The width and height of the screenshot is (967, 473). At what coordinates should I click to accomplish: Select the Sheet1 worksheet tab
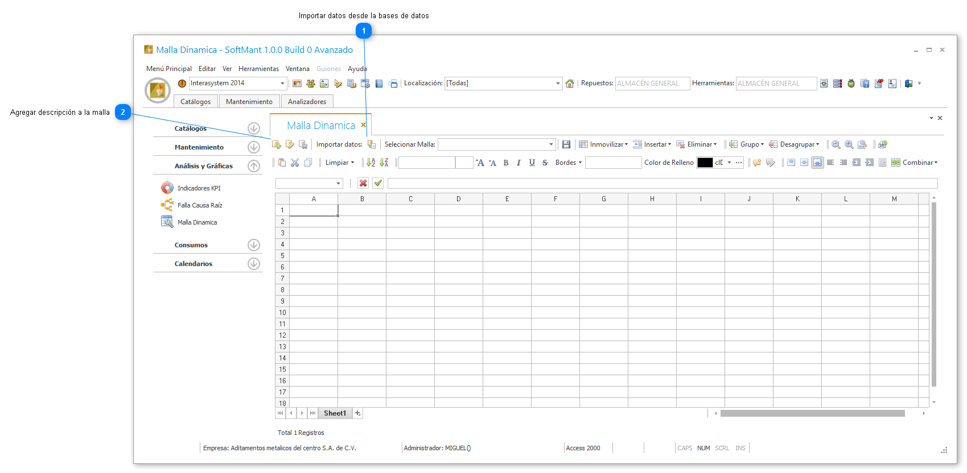(335, 413)
